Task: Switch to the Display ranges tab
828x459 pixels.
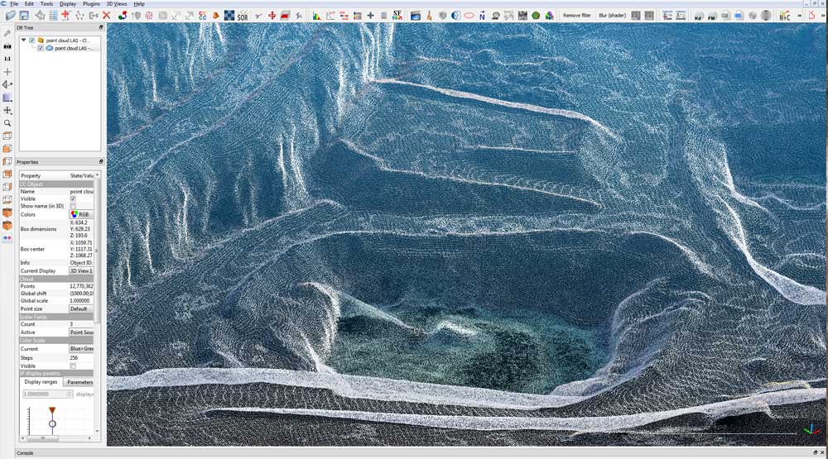Action: 41,382
